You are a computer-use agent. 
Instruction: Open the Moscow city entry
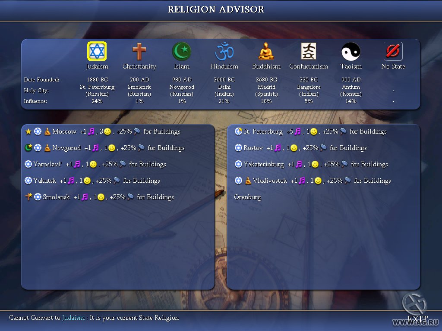(x=64, y=131)
